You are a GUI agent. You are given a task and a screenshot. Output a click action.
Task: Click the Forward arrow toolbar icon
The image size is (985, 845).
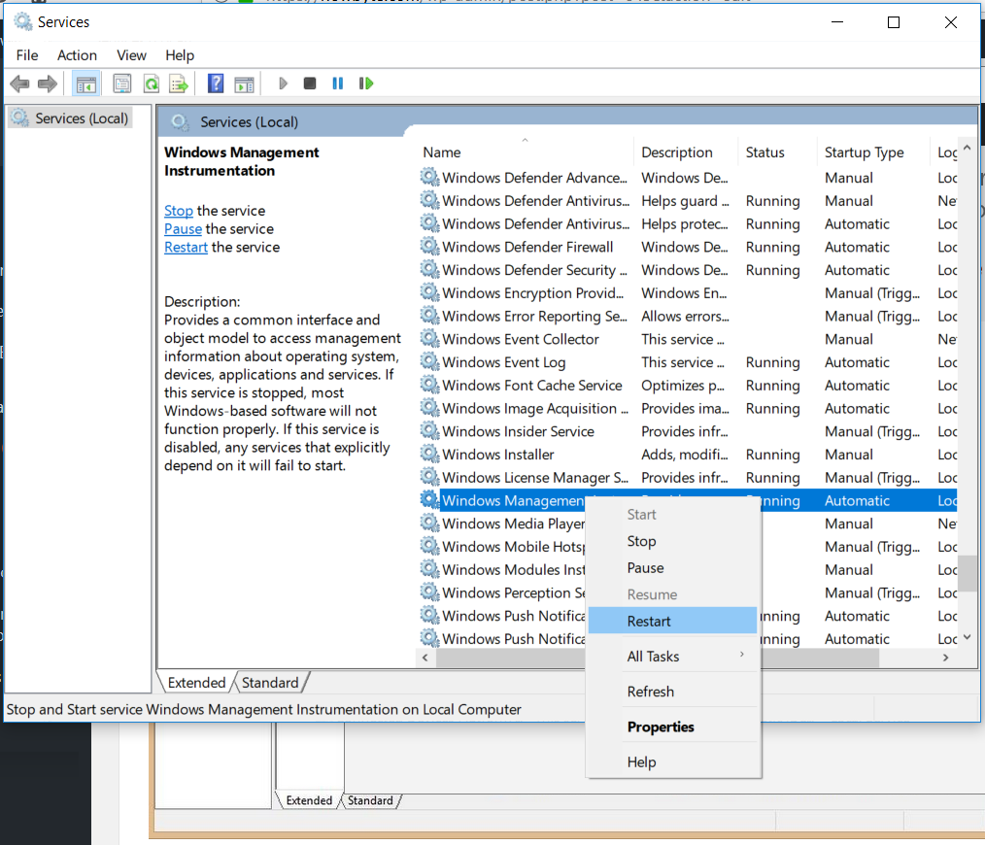[48, 84]
